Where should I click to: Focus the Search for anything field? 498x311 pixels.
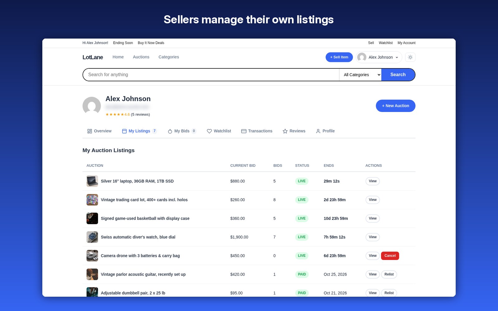[211, 75]
